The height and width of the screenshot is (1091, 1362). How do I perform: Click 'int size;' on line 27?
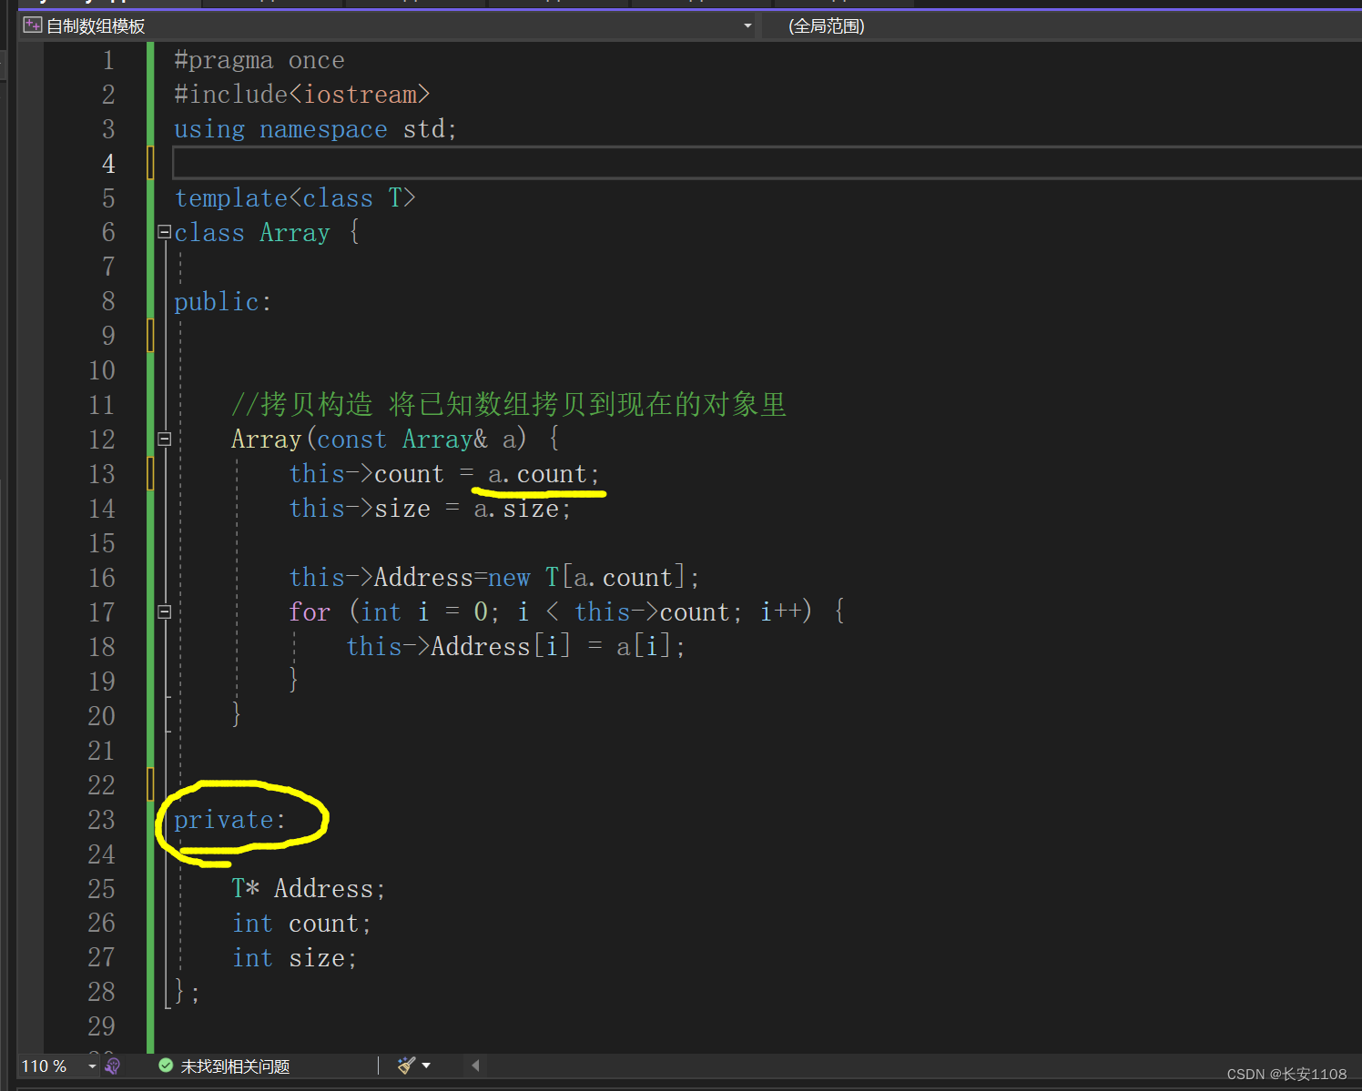tap(295, 958)
